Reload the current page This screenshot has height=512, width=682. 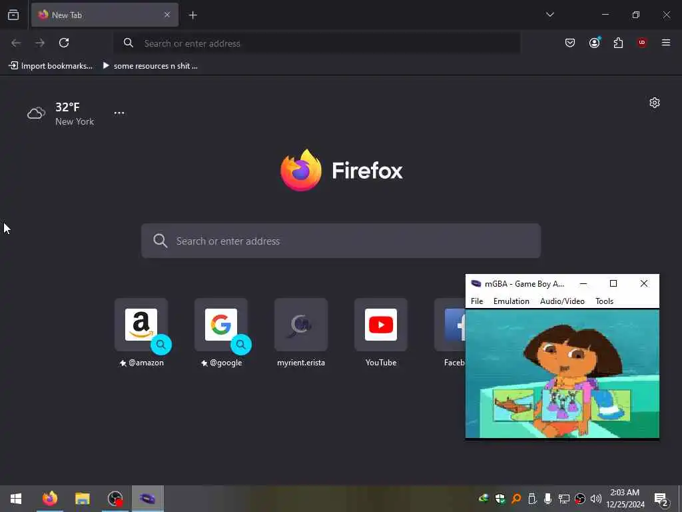click(64, 43)
